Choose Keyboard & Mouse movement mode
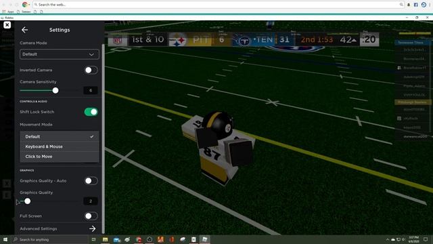This screenshot has height=244, width=433. click(x=60, y=146)
